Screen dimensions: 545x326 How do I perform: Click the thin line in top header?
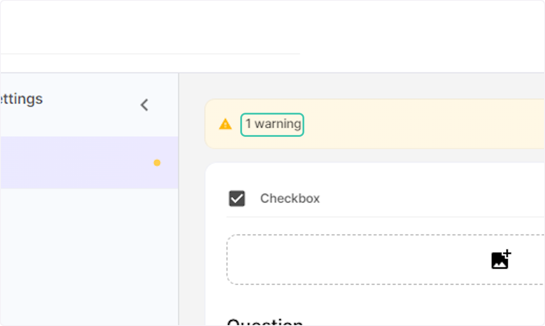pyautogui.click(x=150, y=54)
